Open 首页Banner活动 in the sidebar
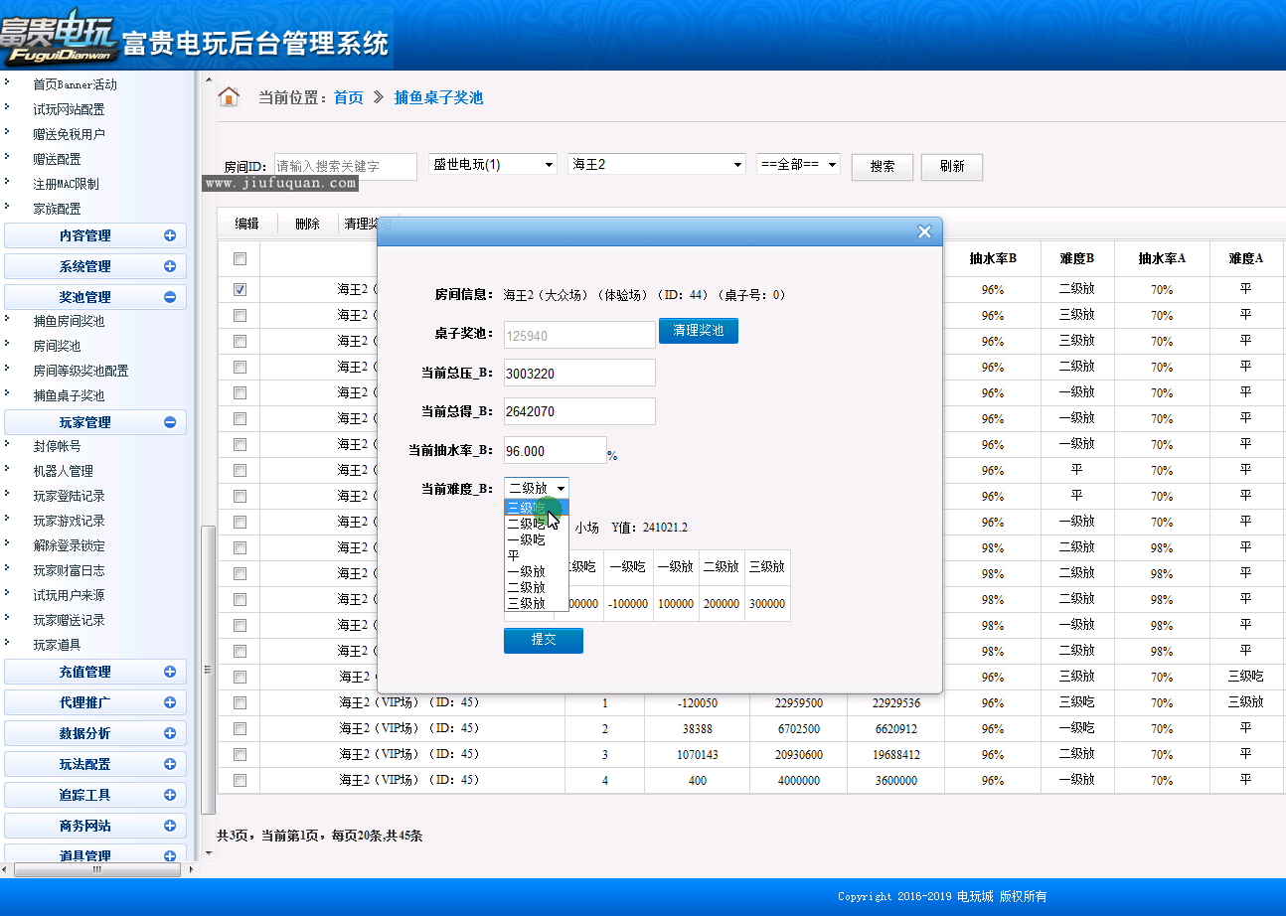 coord(75,84)
